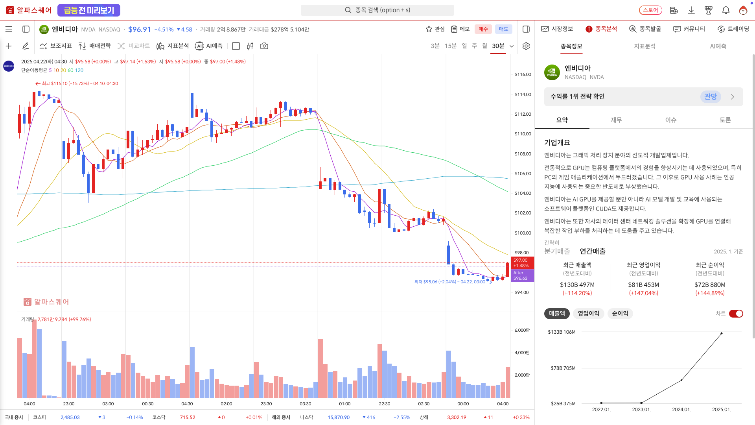This screenshot has height=425, width=755.
Task: Toggle the right side panel icon
Action: (x=526, y=29)
